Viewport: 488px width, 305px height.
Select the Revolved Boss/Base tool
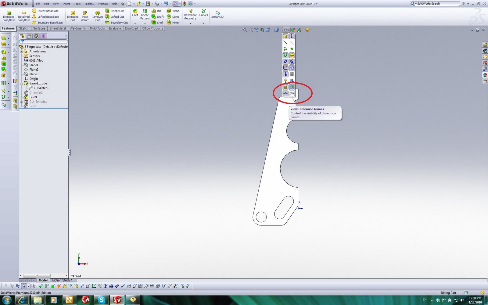click(x=24, y=16)
